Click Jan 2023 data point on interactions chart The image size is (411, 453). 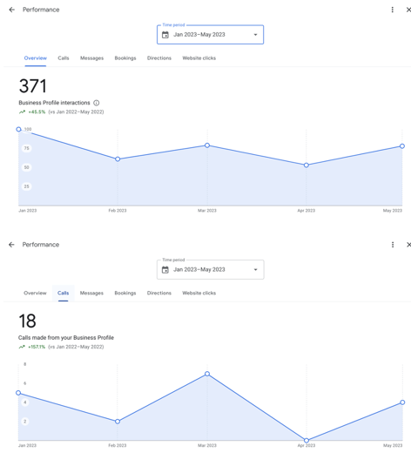18,129
